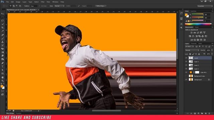214x120 pixels.
Task: Select the Gradient tool
Action: (x=2, y=52)
